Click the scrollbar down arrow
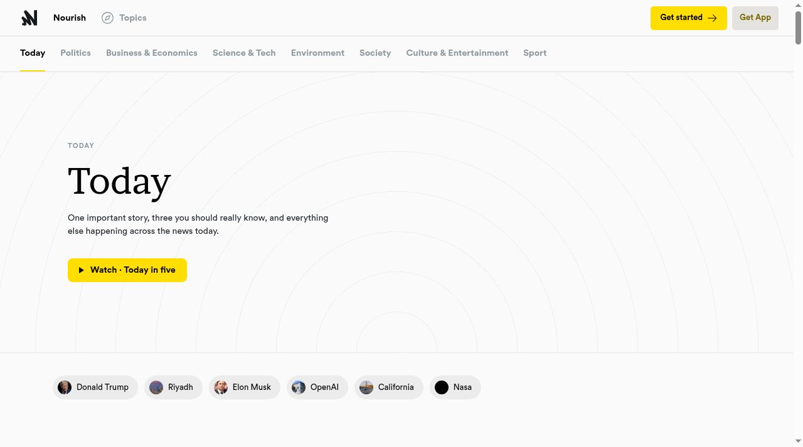The width and height of the screenshot is (803, 447). 798,441
